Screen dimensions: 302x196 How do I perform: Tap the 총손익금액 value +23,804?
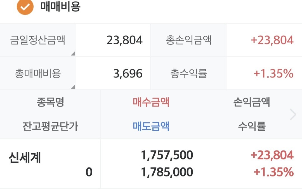pos(272,40)
